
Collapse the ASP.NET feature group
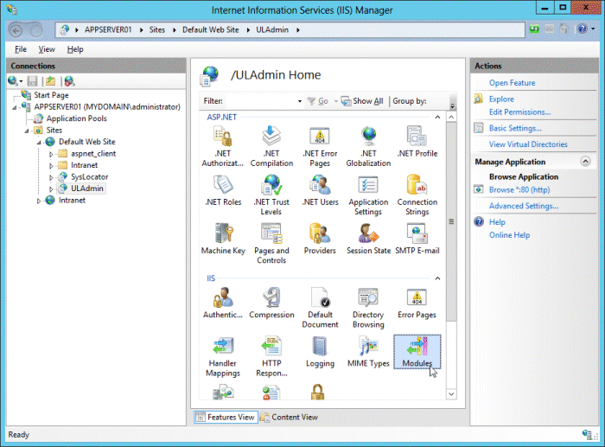click(437, 117)
